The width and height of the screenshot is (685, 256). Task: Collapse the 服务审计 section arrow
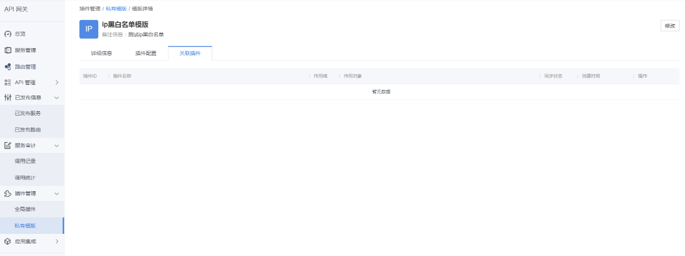click(x=57, y=145)
